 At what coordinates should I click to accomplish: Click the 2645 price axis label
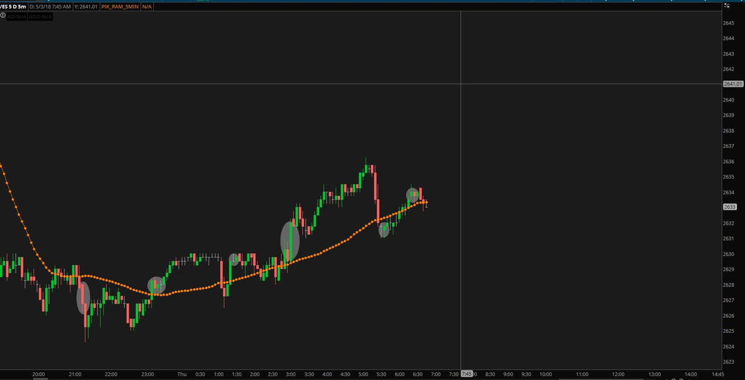pyautogui.click(x=729, y=23)
